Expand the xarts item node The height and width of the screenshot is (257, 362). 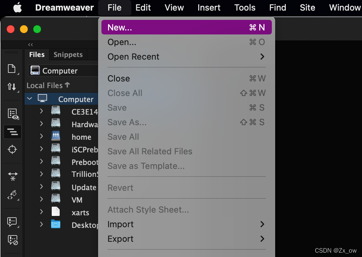[x=41, y=212]
